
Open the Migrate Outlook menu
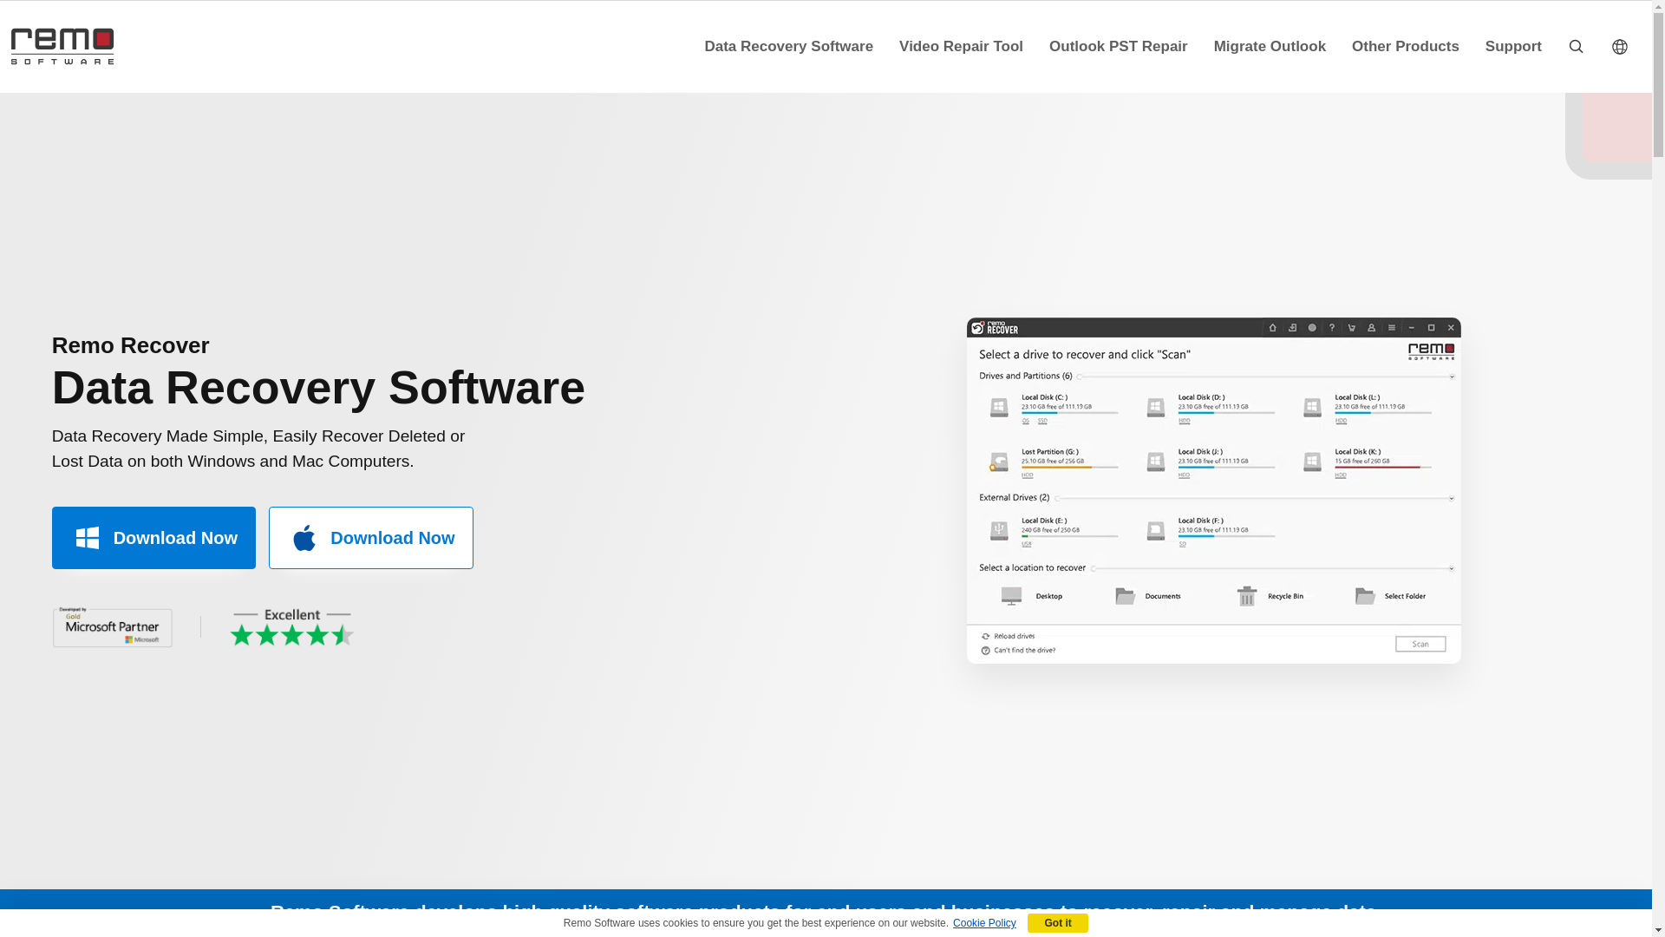coord(1270,46)
